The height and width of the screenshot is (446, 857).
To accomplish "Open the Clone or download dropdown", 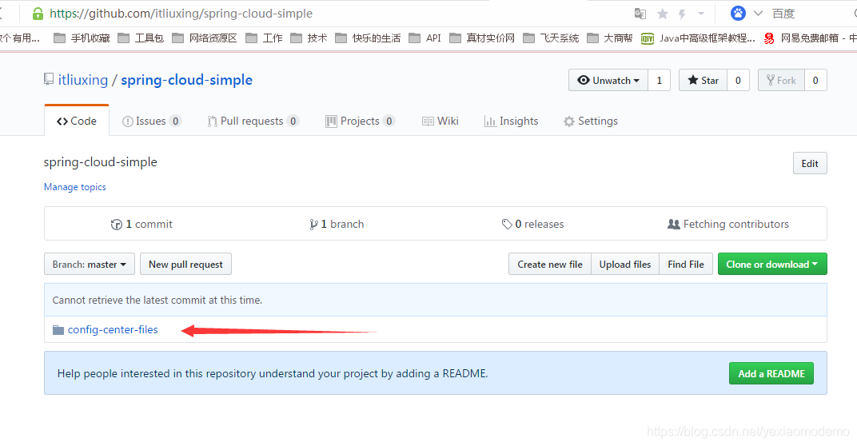I will click(772, 264).
